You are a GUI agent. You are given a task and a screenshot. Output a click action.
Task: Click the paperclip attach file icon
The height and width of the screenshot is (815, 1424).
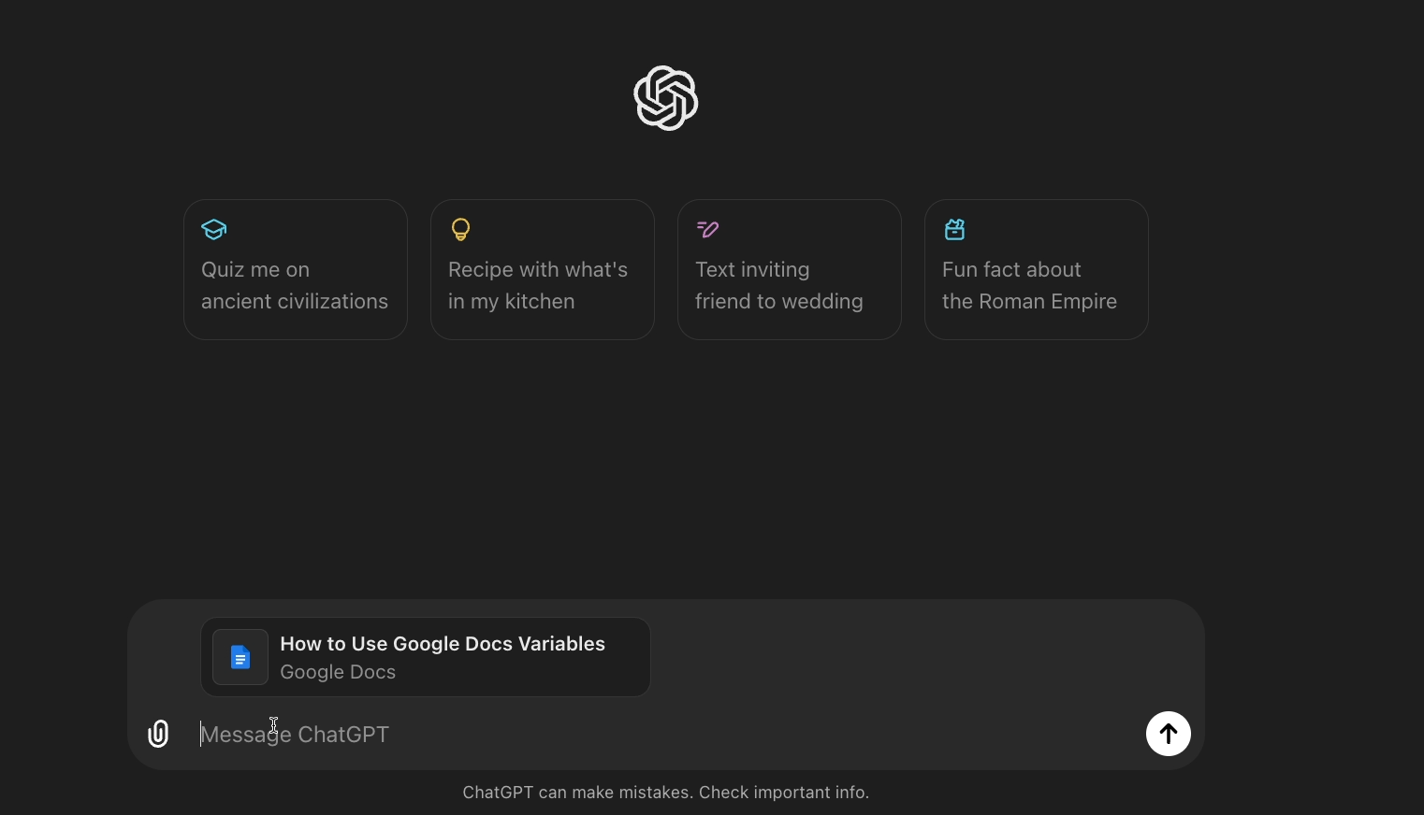[159, 734]
